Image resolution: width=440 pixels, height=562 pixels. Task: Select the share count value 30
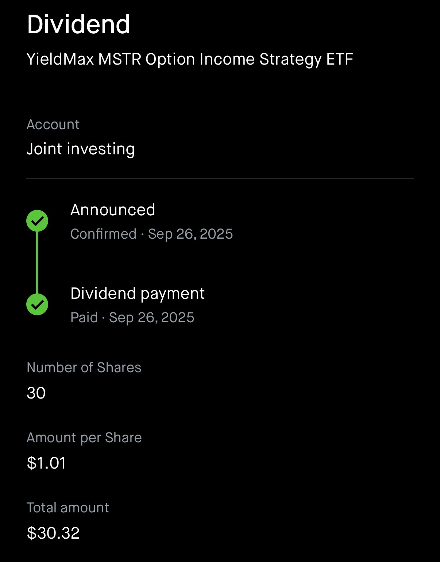(36, 393)
